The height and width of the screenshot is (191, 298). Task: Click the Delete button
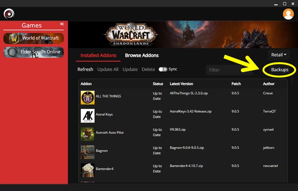(148, 69)
